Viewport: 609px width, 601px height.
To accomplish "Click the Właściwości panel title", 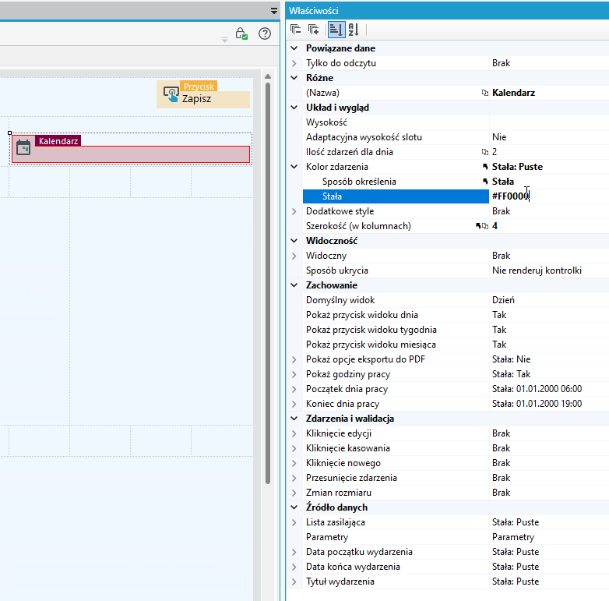I will (313, 11).
